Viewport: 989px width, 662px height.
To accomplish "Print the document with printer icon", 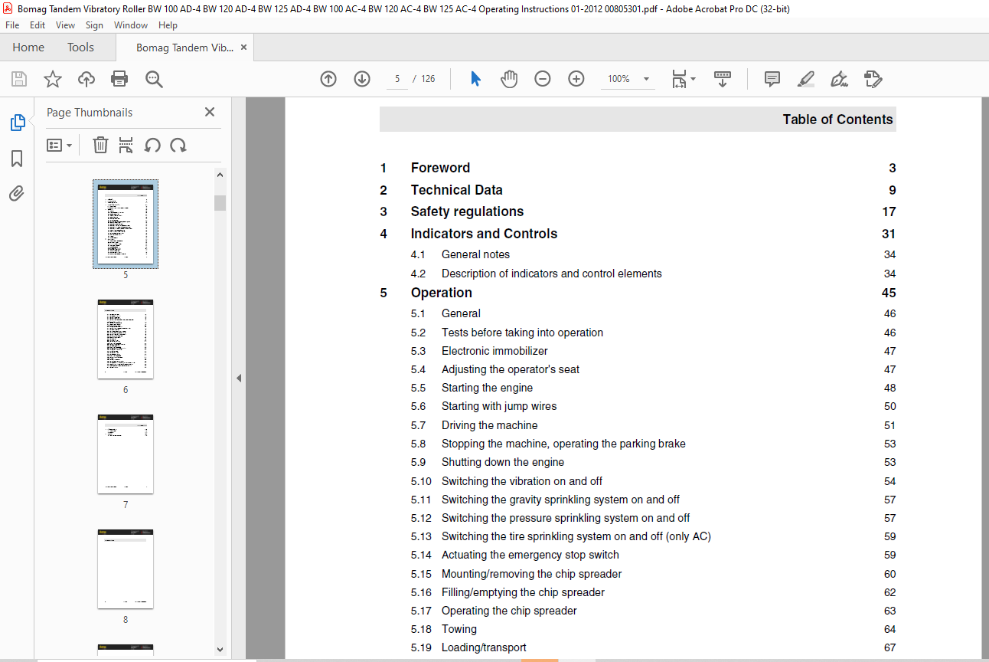I will point(119,79).
